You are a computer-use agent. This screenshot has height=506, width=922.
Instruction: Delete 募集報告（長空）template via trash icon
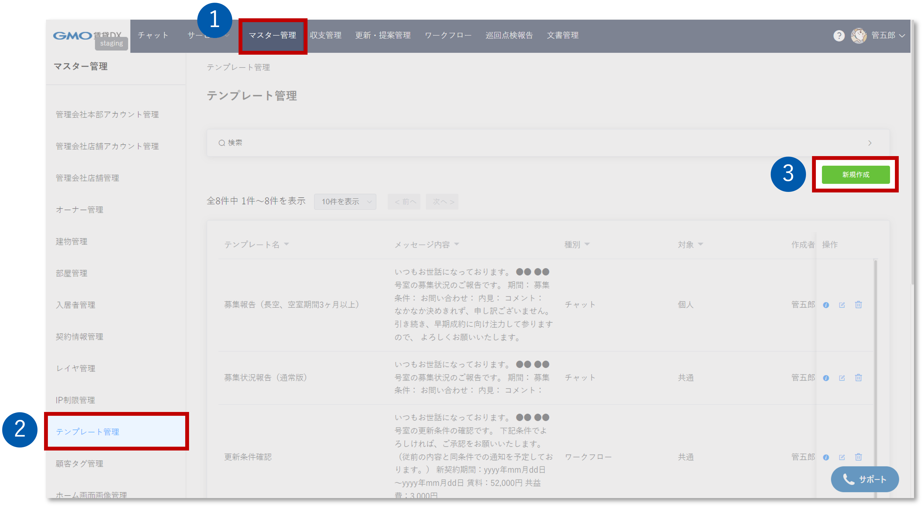tap(859, 305)
